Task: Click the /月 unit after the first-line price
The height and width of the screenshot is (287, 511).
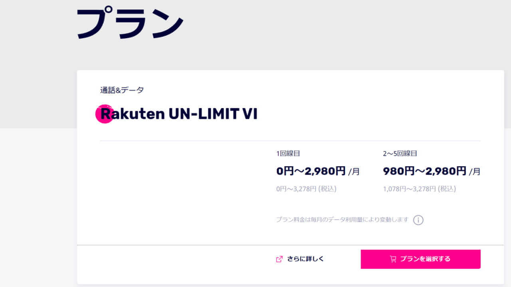Action: [354, 172]
